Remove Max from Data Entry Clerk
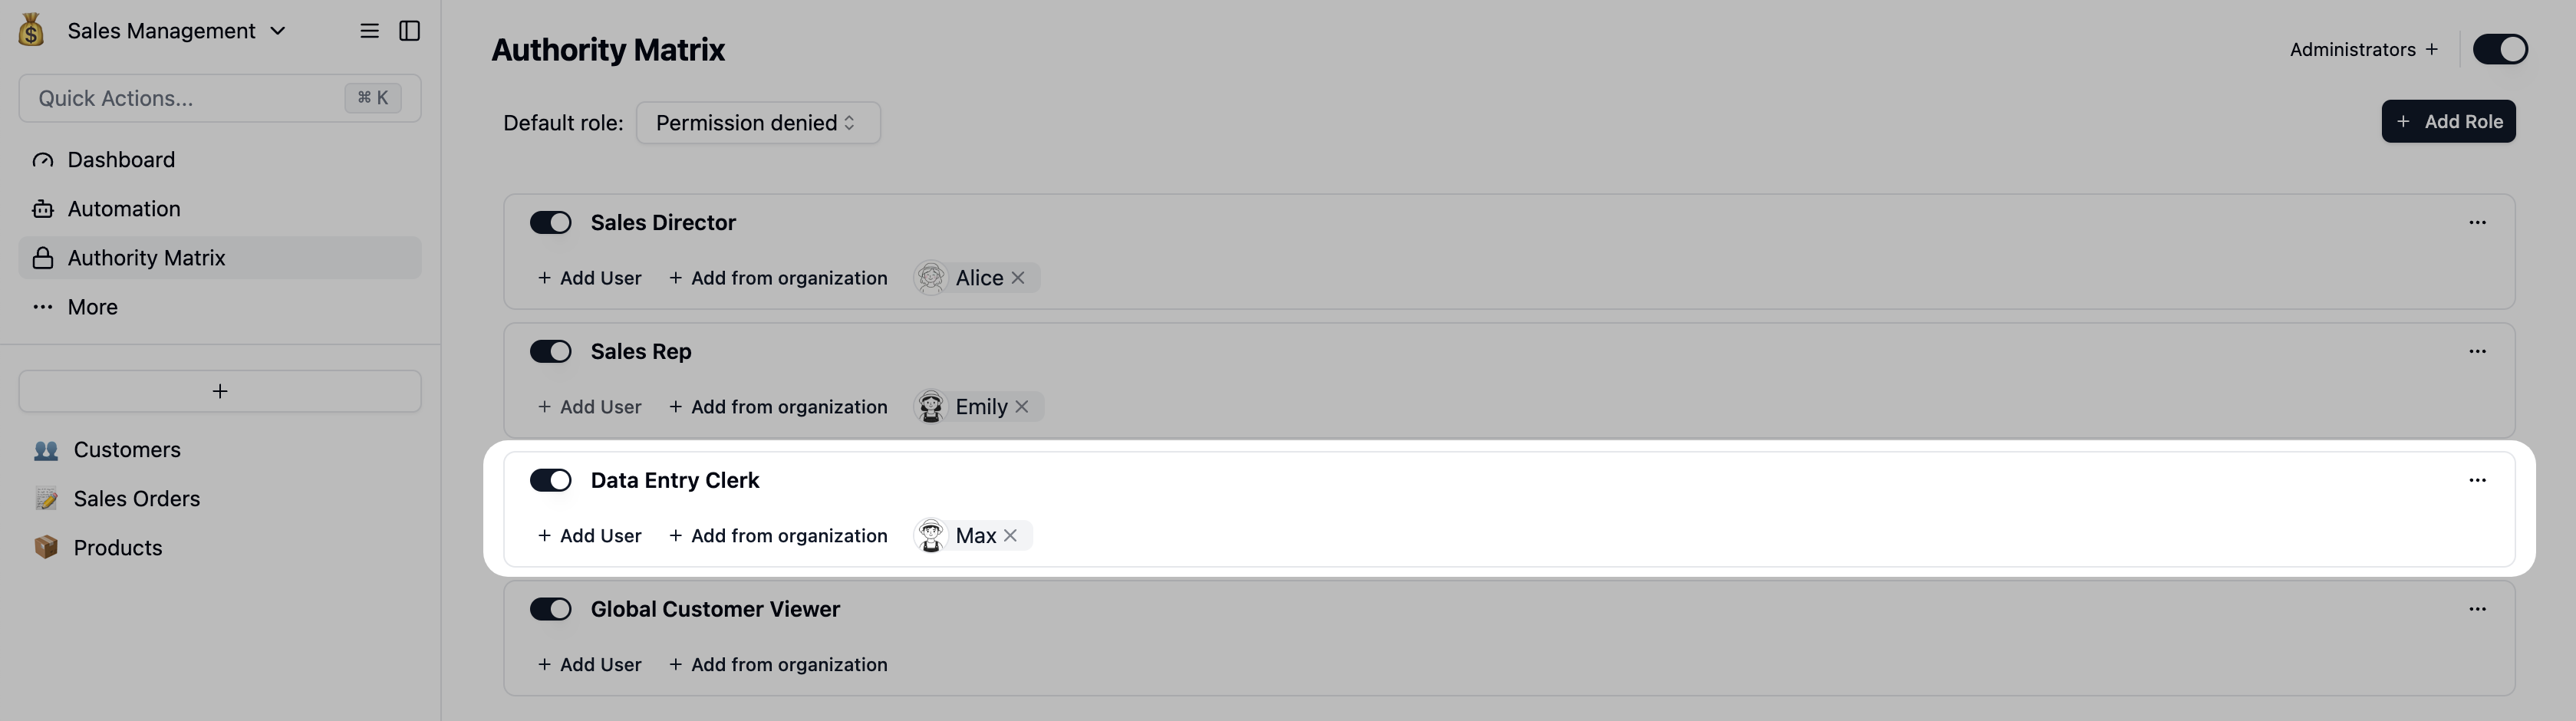 tap(1011, 536)
